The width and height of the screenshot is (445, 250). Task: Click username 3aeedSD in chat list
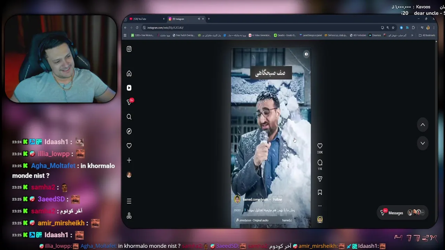(51, 199)
